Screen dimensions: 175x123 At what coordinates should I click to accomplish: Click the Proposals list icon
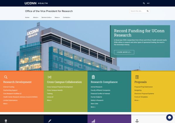click(137, 77)
